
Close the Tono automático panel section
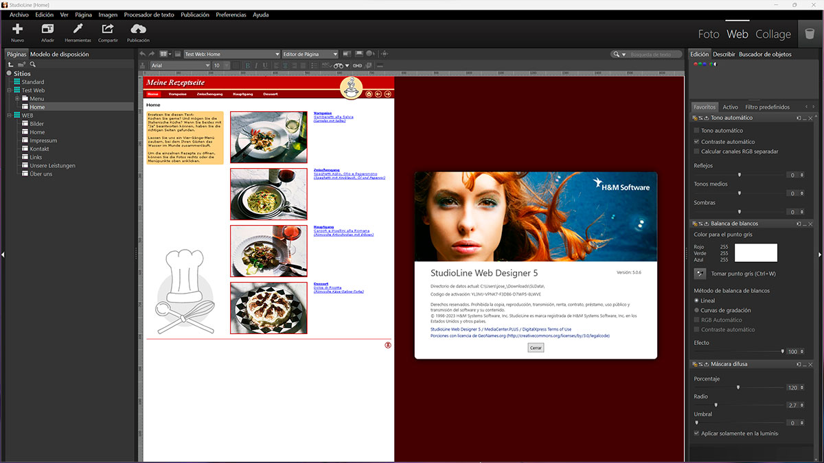click(x=810, y=118)
